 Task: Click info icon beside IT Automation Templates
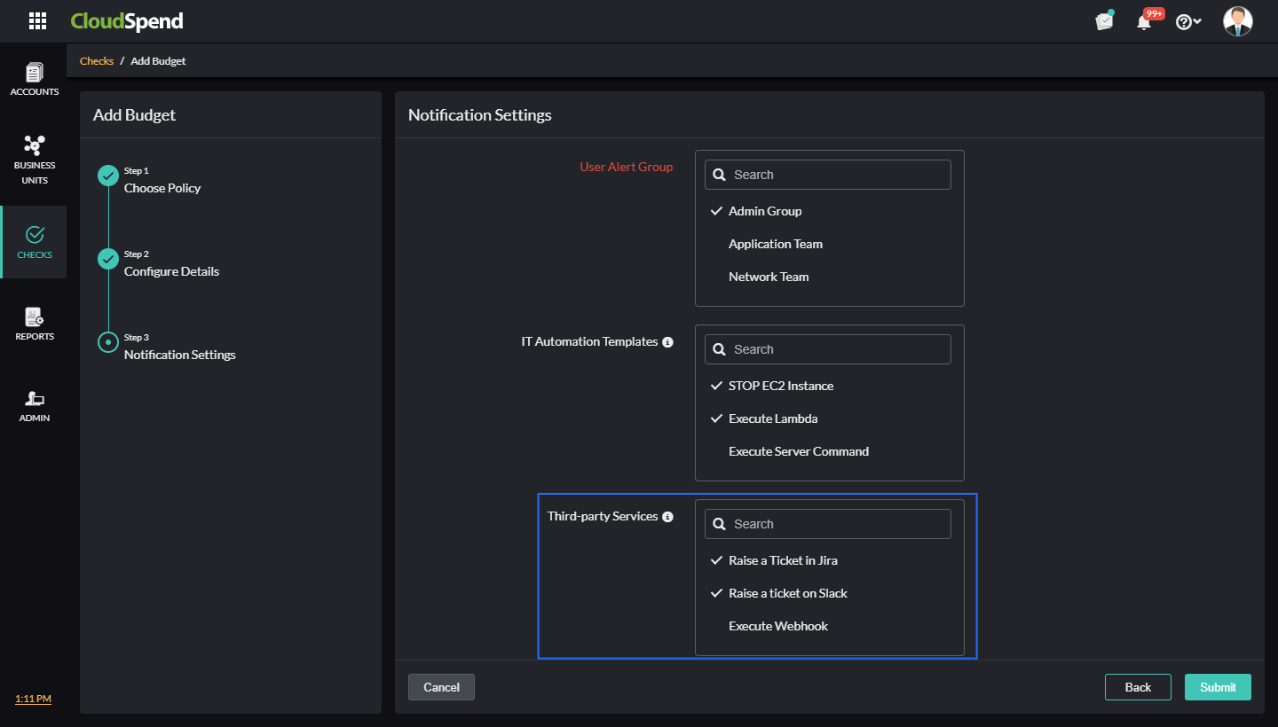tap(668, 342)
